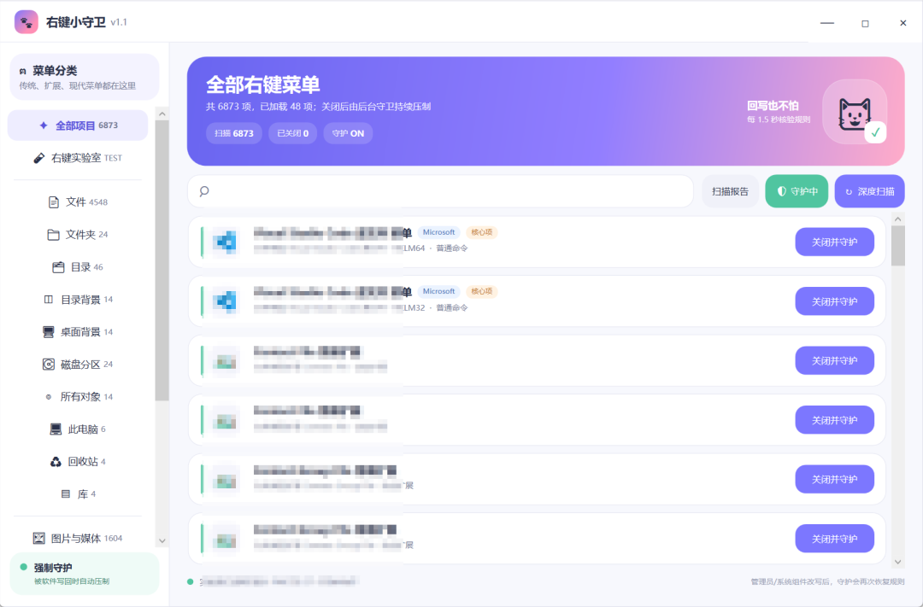Click 关闭并守护 for the LM32 entry
This screenshot has height=607, width=923.
point(834,301)
